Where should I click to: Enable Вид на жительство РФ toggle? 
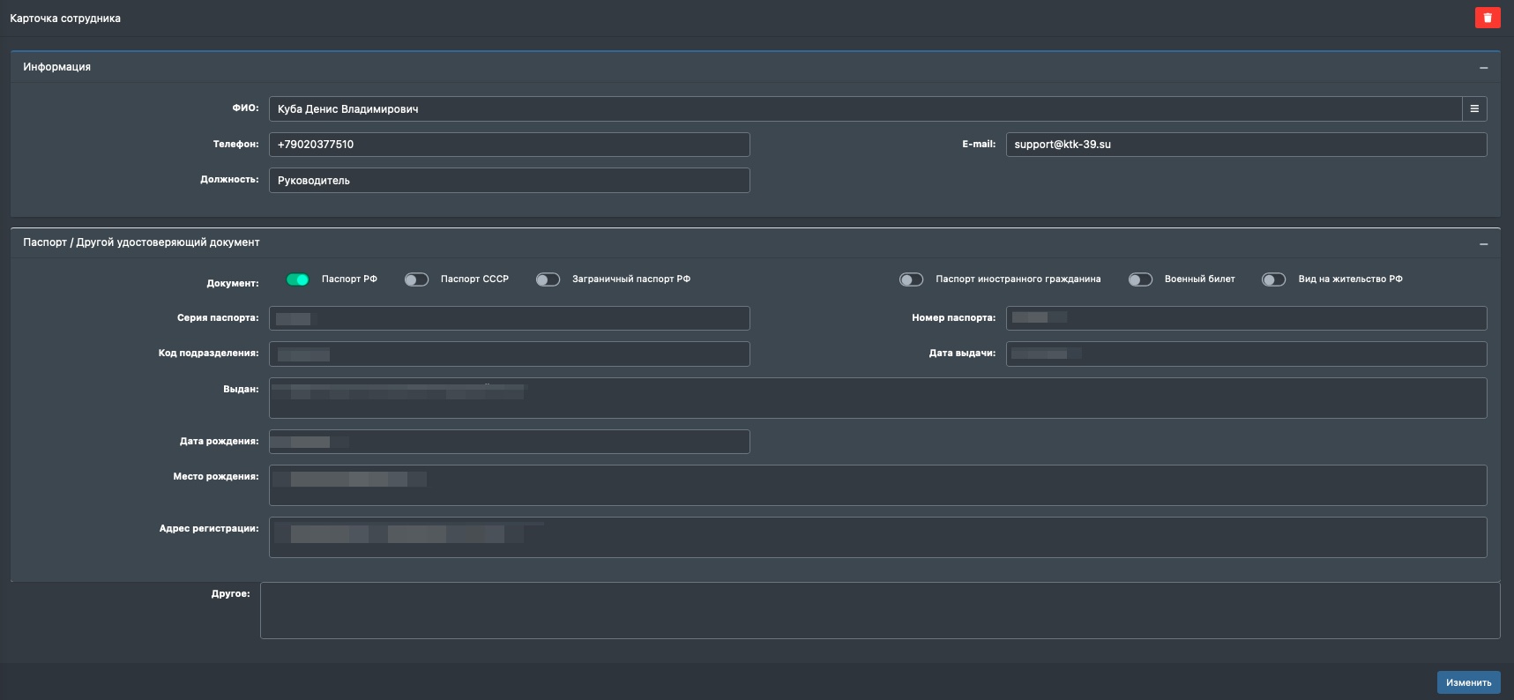point(1273,279)
